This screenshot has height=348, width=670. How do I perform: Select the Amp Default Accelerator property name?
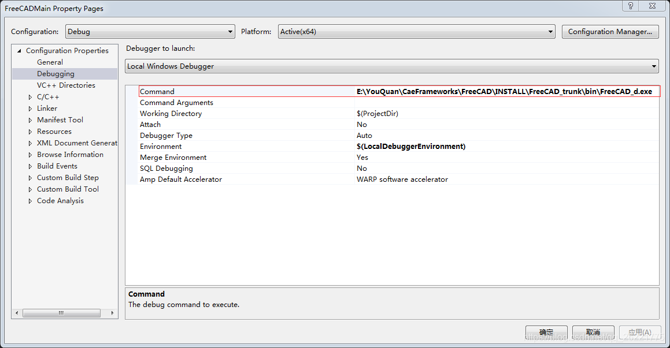tap(181, 179)
